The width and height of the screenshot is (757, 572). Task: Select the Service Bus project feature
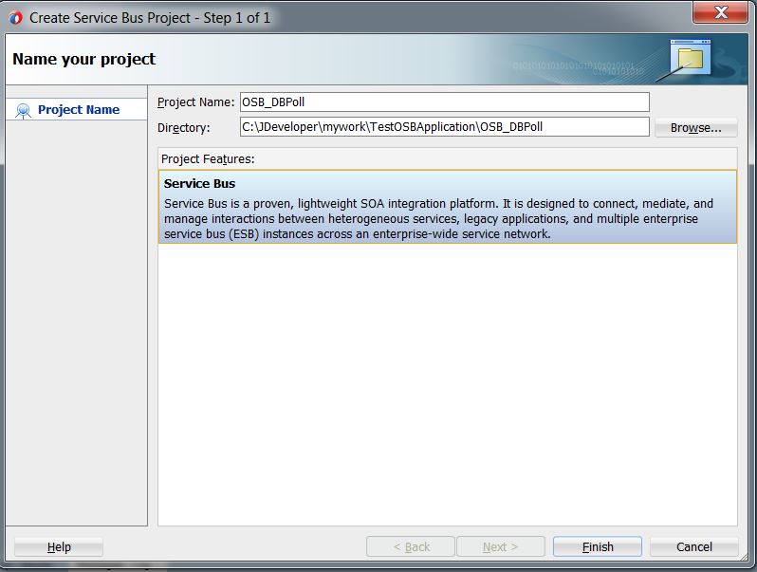tap(448, 207)
